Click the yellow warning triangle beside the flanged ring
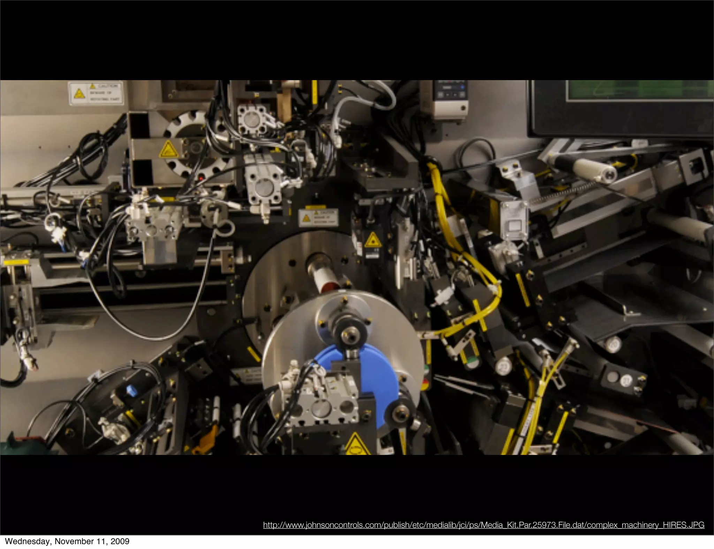Screen dimensions: 714x549 click(169, 150)
